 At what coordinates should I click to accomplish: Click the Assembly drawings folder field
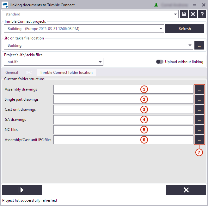(x=123, y=89)
